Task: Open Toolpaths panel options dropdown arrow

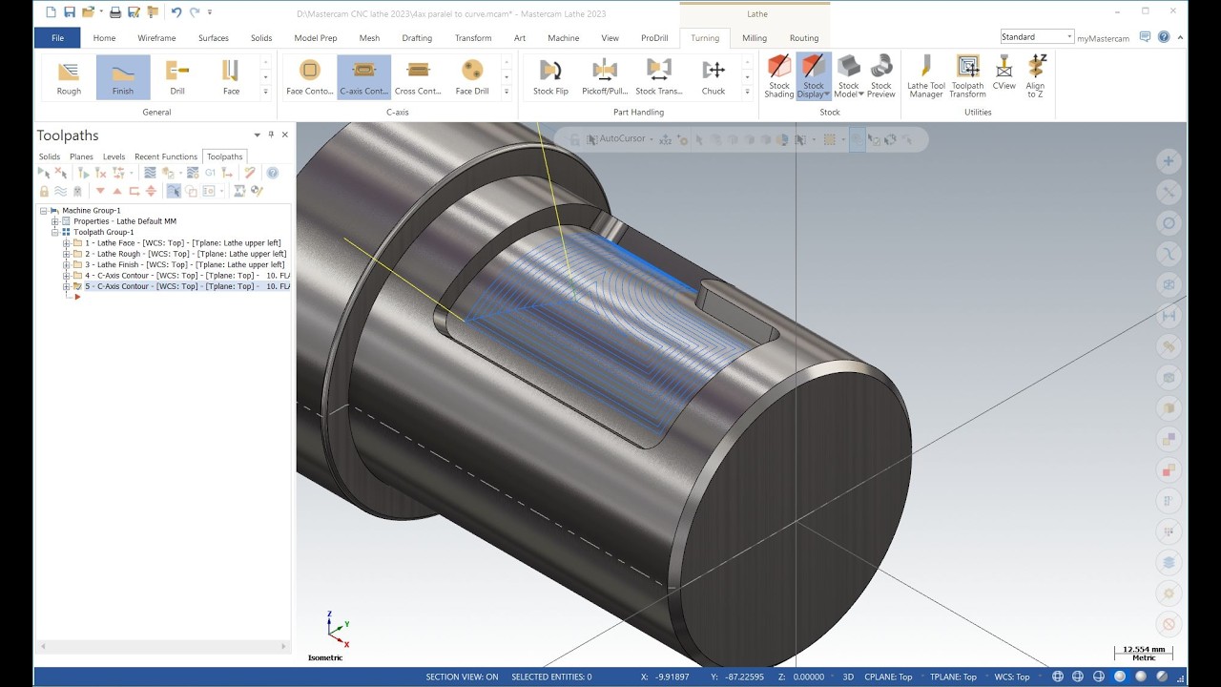Action: click(258, 135)
